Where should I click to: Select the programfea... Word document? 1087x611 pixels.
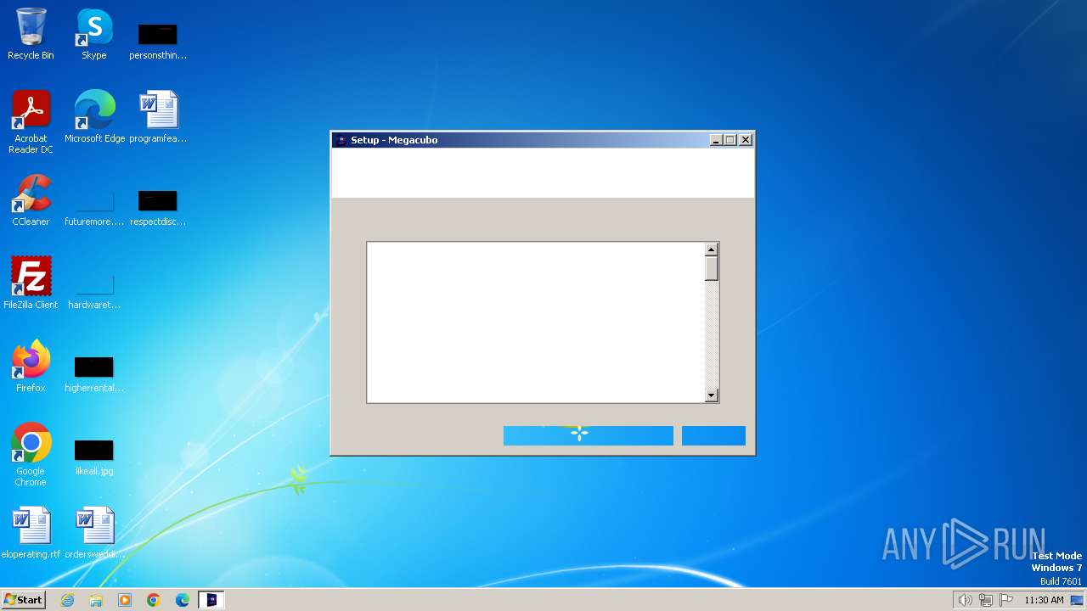click(x=158, y=116)
